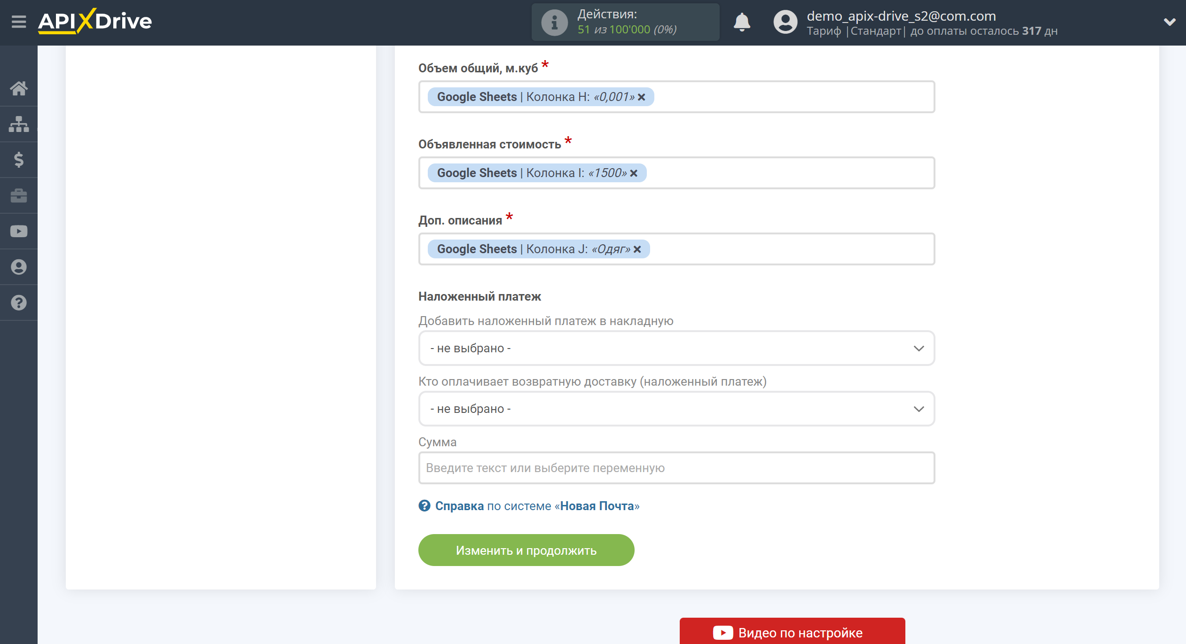This screenshot has height=644, width=1186.
Task: Open Добавить наложенный платеж dropdown
Action: click(x=676, y=348)
